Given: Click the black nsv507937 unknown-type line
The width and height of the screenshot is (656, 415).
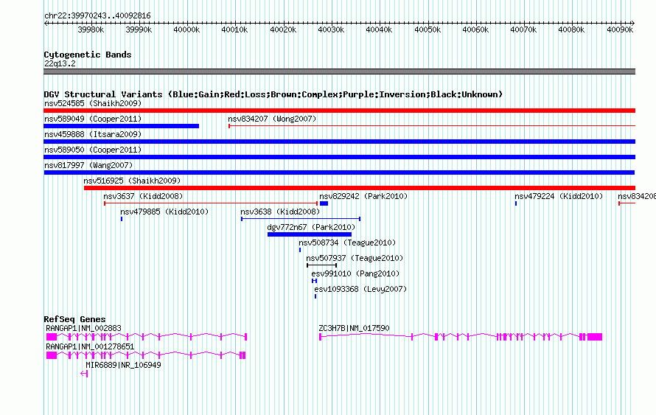Looking at the screenshot, I should pos(321,265).
